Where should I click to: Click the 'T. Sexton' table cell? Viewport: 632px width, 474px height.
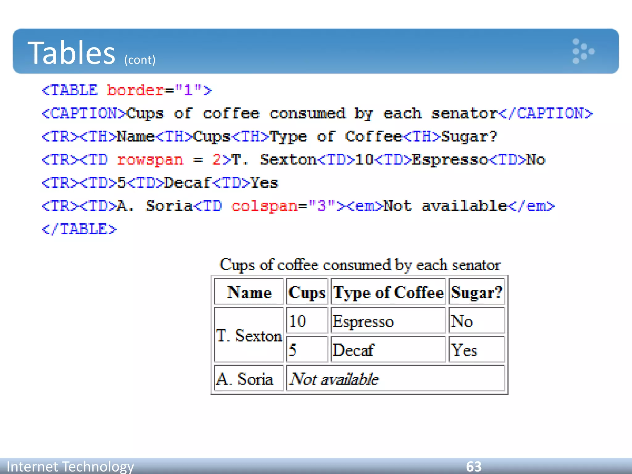(249, 335)
